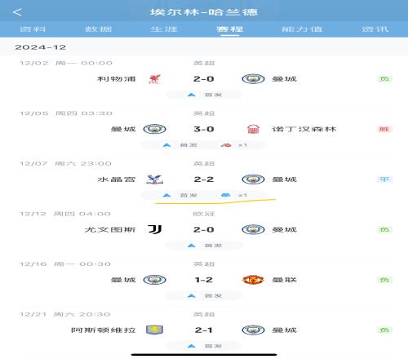Screen dimensions: 408x359
Task: Tap the Liverpool club crest
Action: [x=154, y=79]
